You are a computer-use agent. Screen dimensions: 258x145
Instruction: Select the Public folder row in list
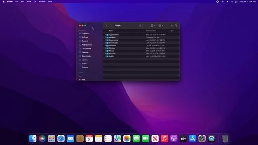[x=141, y=56]
